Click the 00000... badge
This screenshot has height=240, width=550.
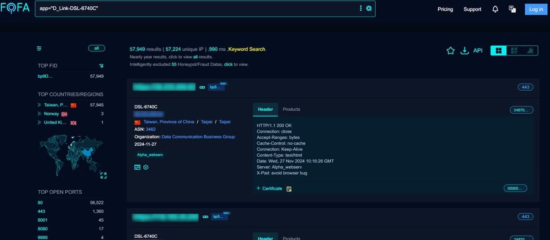click(x=515, y=189)
